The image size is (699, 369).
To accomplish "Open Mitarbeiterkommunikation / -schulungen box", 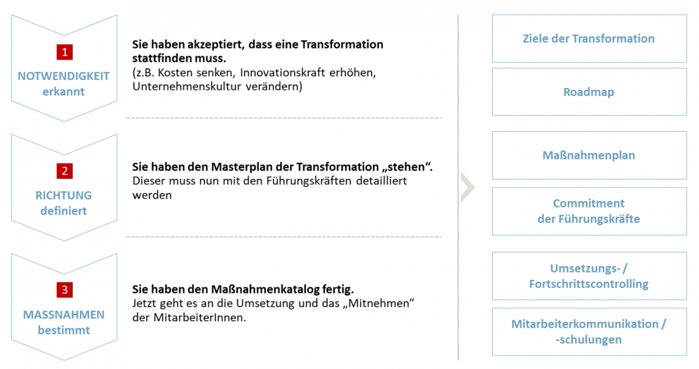I will (589, 332).
